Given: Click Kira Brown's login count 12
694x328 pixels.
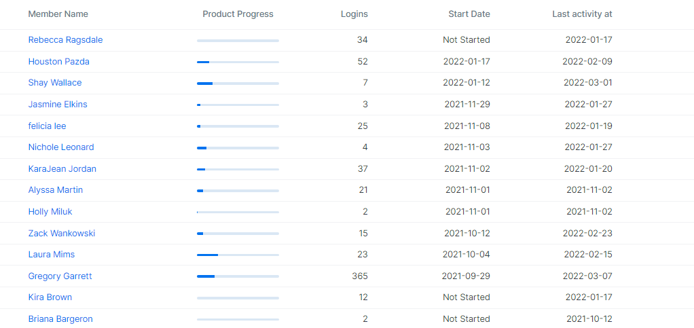Looking at the screenshot, I should point(363,297).
